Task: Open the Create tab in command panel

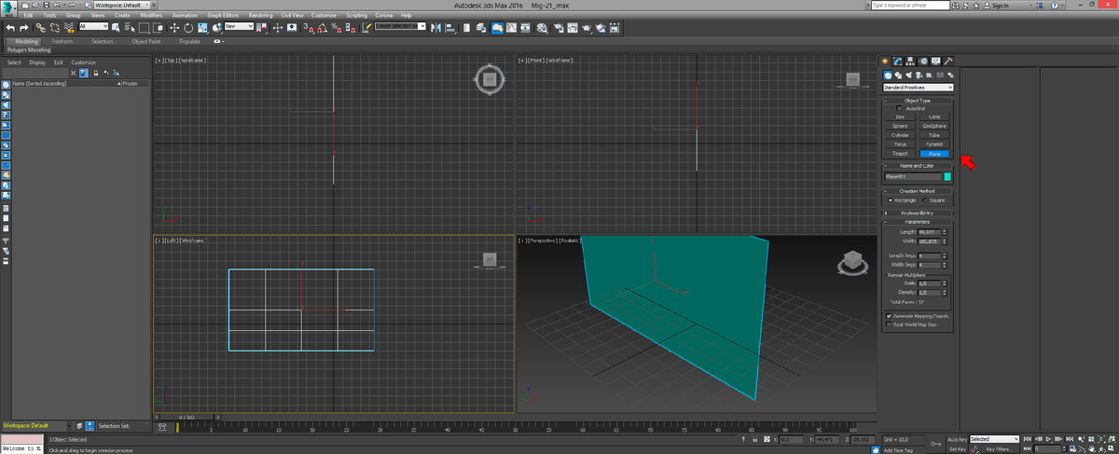Action: coord(885,61)
